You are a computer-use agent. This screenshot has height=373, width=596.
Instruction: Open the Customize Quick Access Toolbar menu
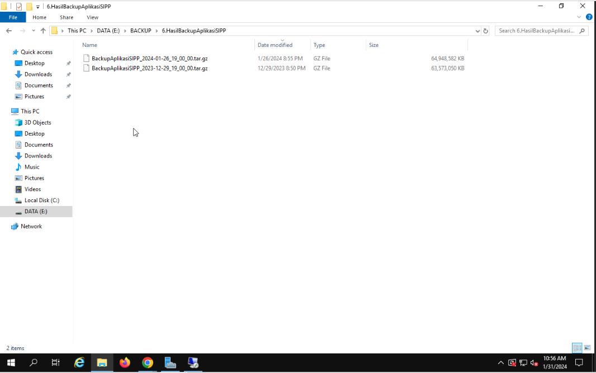pyautogui.click(x=37, y=6)
